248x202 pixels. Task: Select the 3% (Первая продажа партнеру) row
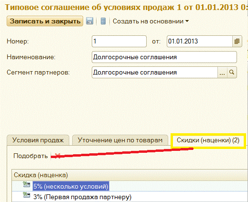coord(130,197)
